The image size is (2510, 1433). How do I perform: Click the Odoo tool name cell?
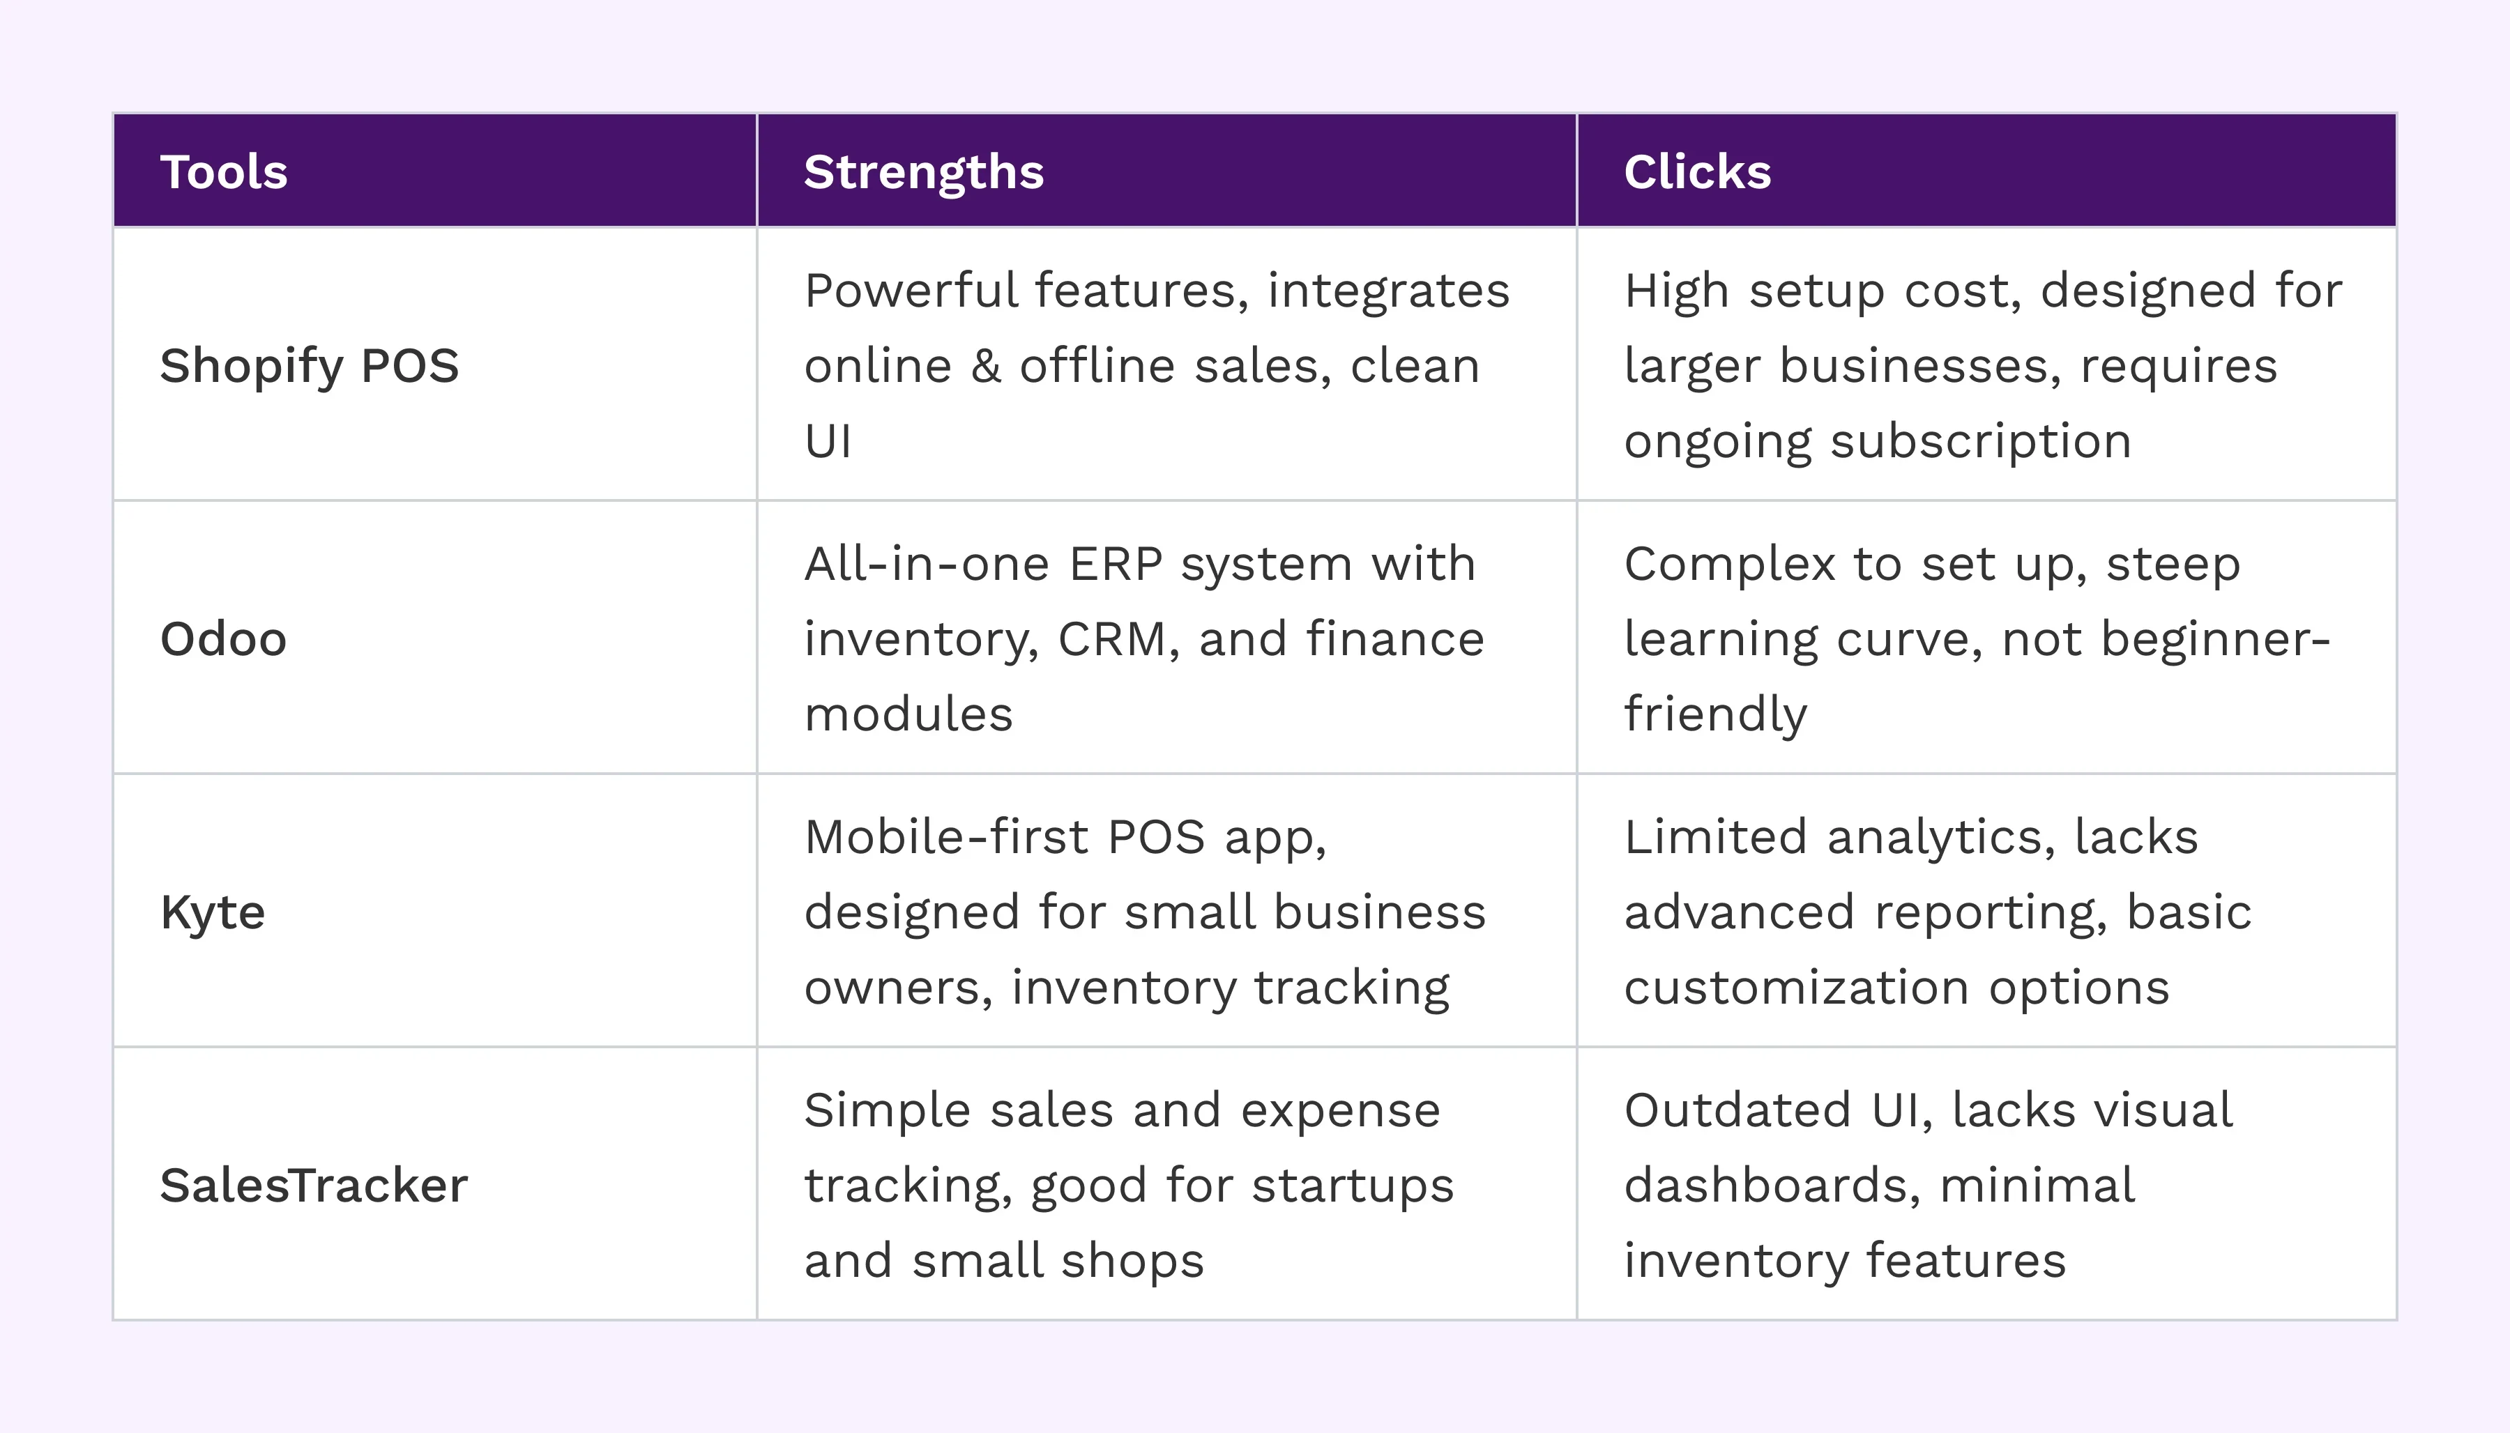(x=223, y=638)
